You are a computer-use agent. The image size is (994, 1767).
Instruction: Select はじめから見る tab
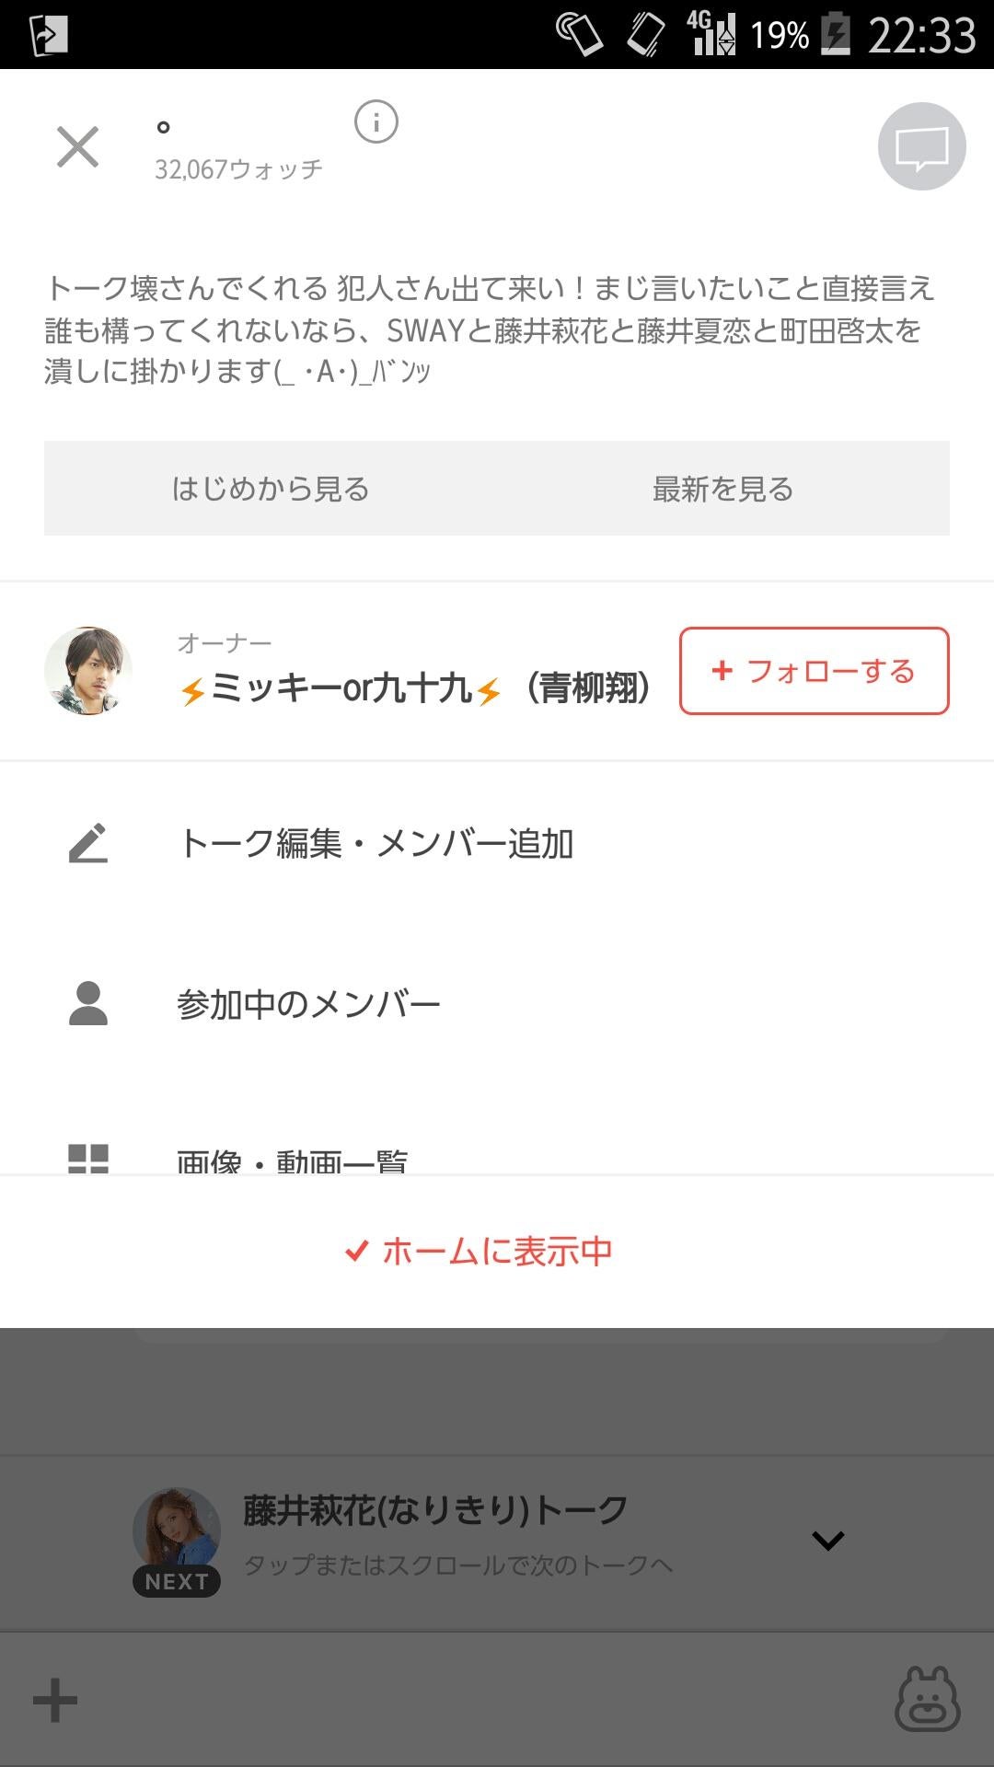coord(271,489)
